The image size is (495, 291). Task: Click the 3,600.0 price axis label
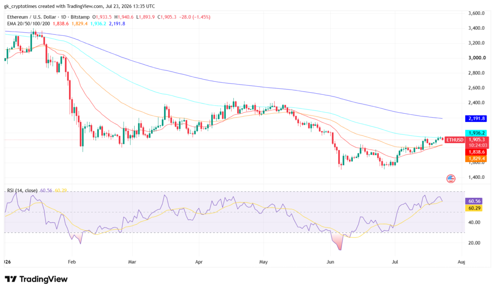pyautogui.click(x=476, y=13)
